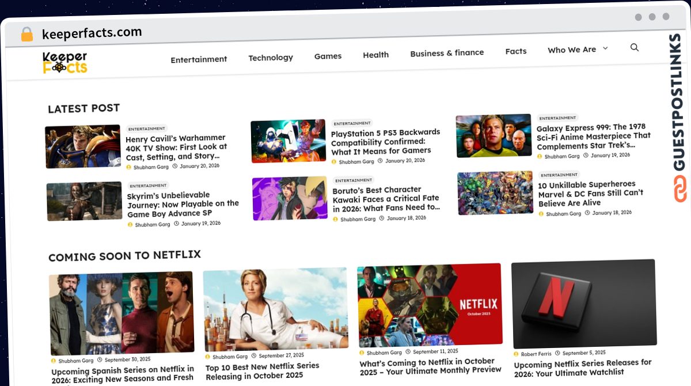Click author avatar icon on Boruto post
The image size is (691, 386).
335,220
